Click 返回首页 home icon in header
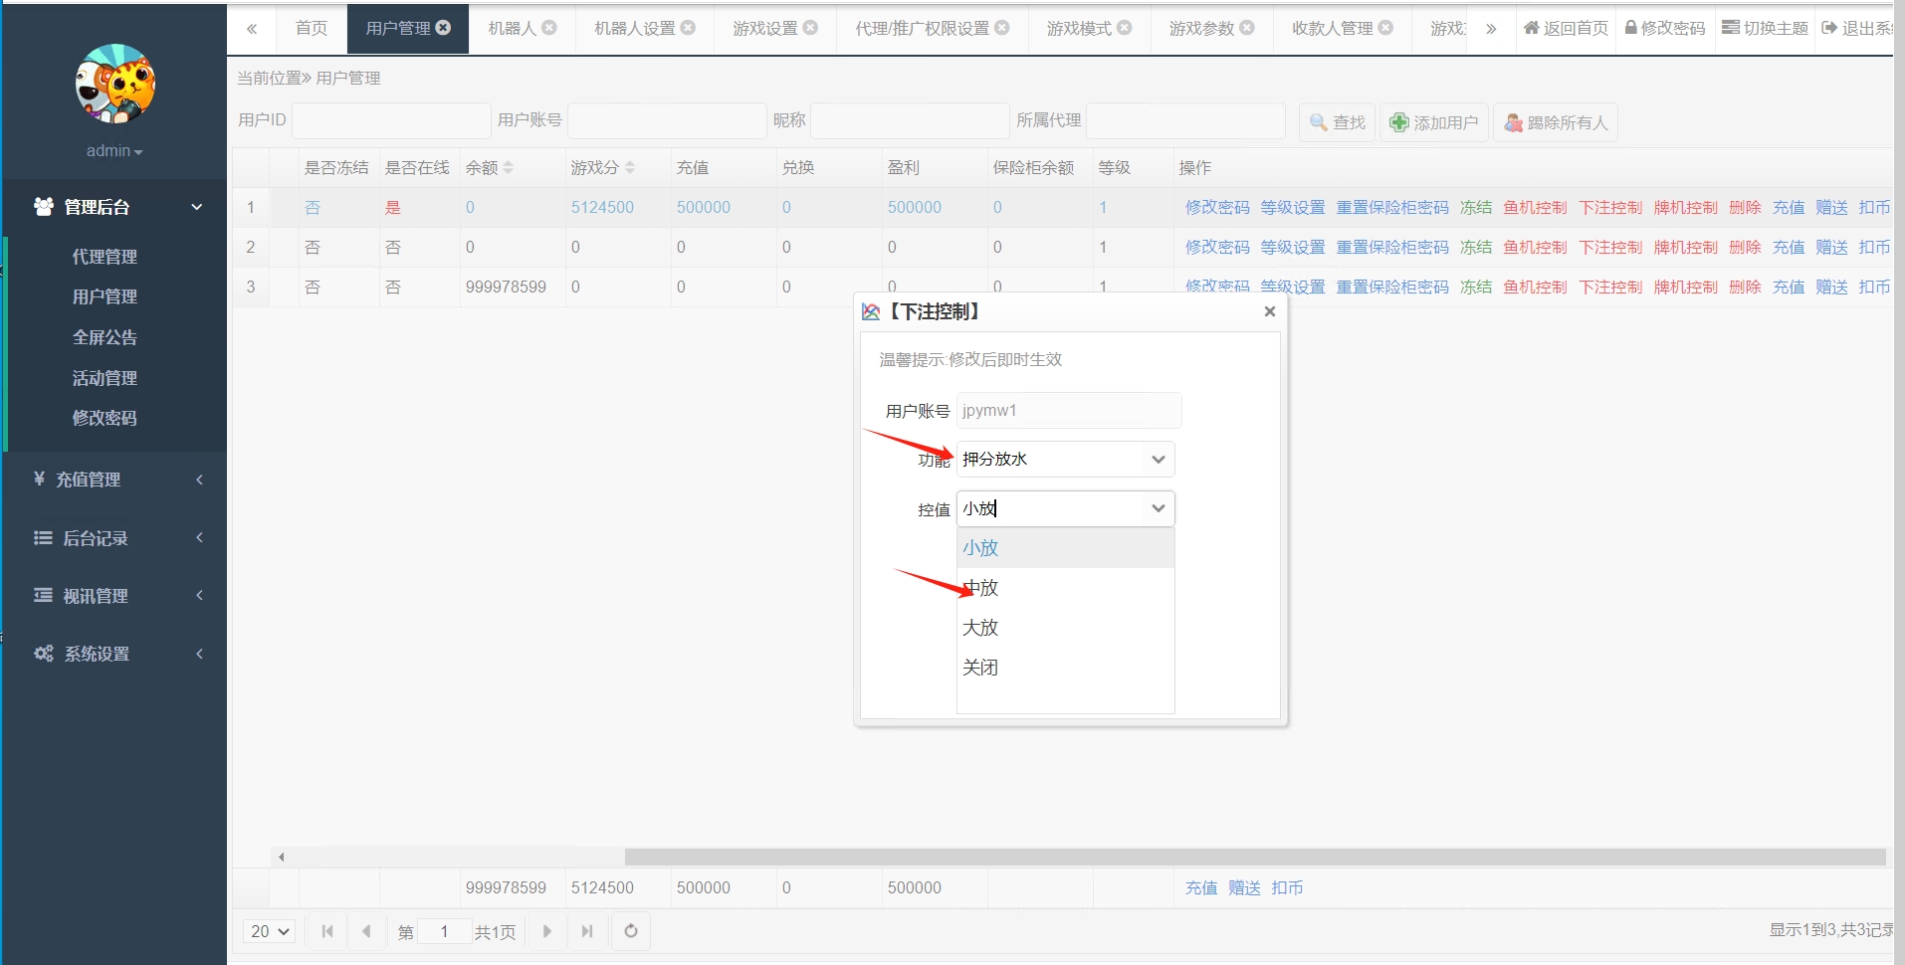The height and width of the screenshot is (965, 1905). pyautogui.click(x=1566, y=28)
